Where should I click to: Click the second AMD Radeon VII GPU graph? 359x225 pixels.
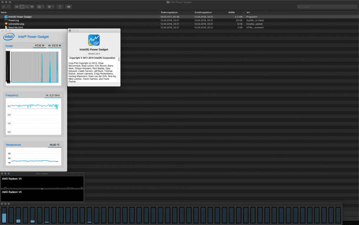point(42,196)
